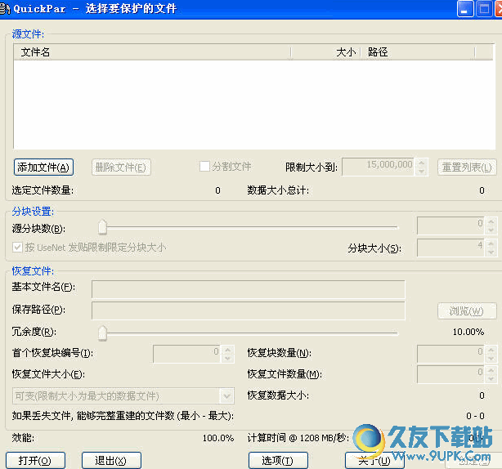The height and width of the screenshot is (469, 502).
Task: Toggle the 分割文件 checkbox
Action: click(204, 167)
